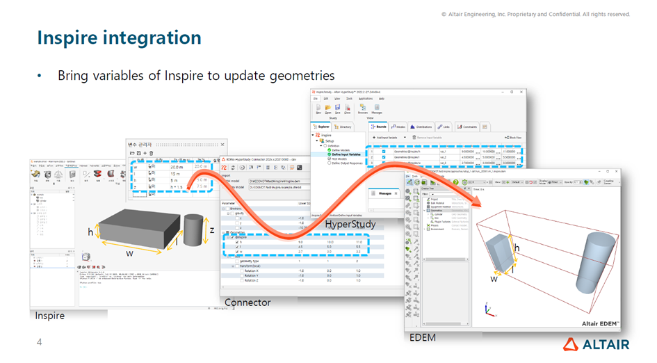657x363 pixels.
Task: Toggle the Rotation Y checkbox in Connector
Action: (x=242, y=275)
